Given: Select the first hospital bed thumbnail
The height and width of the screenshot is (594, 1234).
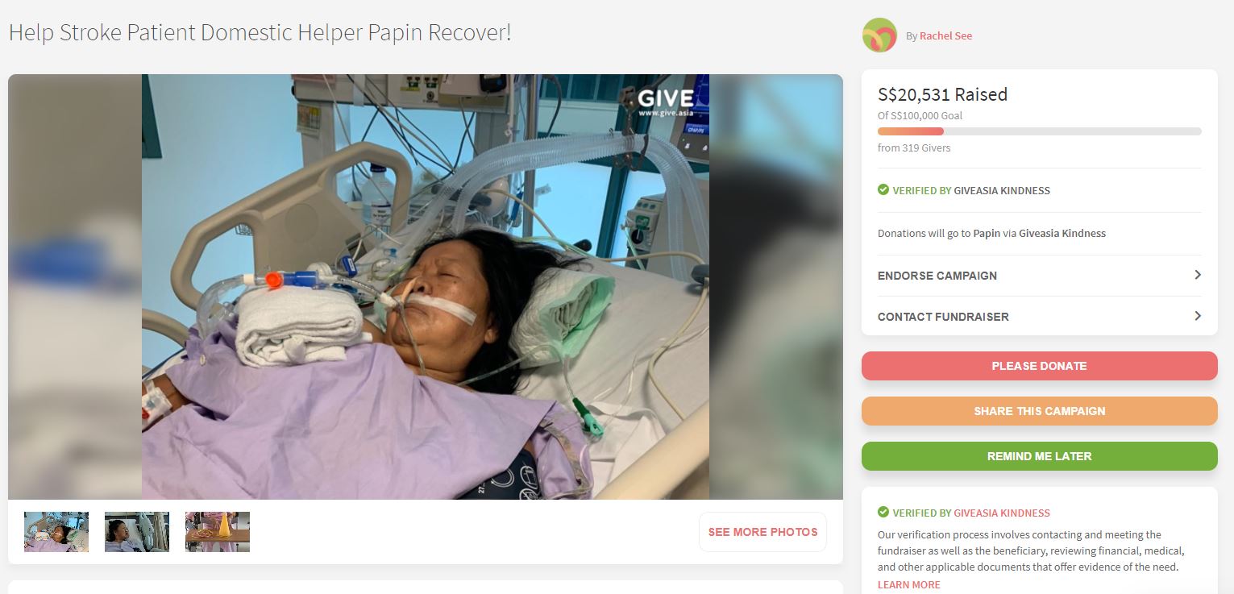Looking at the screenshot, I should (x=56, y=532).
